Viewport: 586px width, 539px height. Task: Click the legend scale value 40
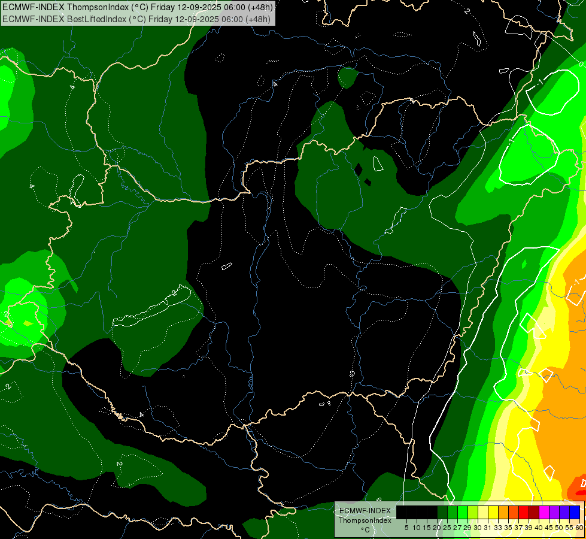[x=539, y=528]
